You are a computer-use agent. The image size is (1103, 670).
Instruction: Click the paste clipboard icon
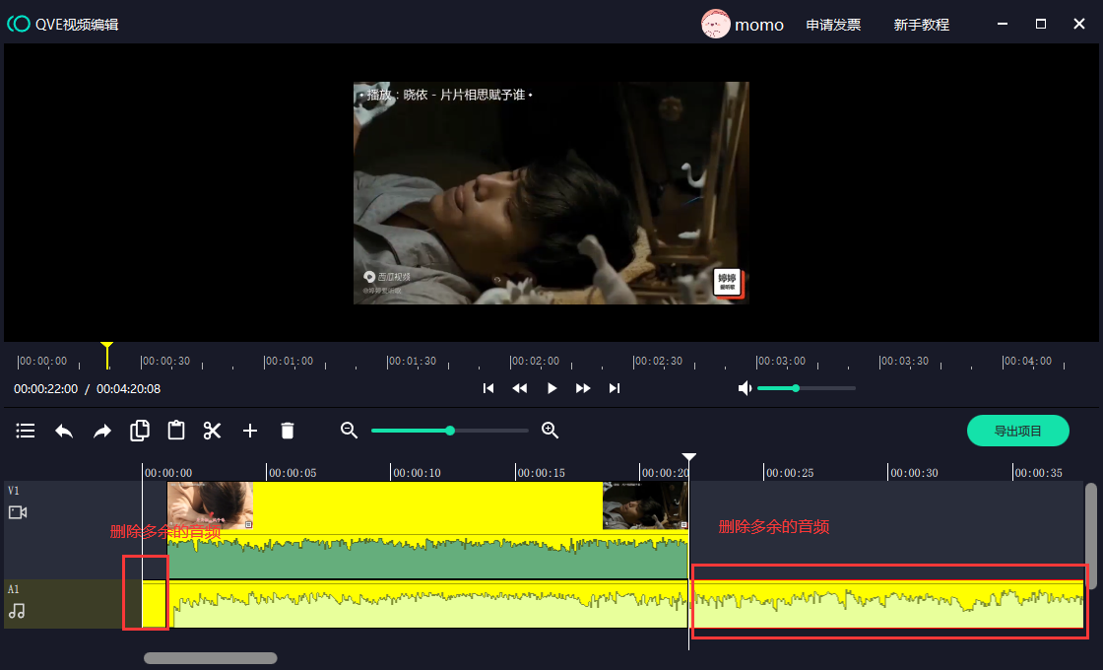[176, 430]
